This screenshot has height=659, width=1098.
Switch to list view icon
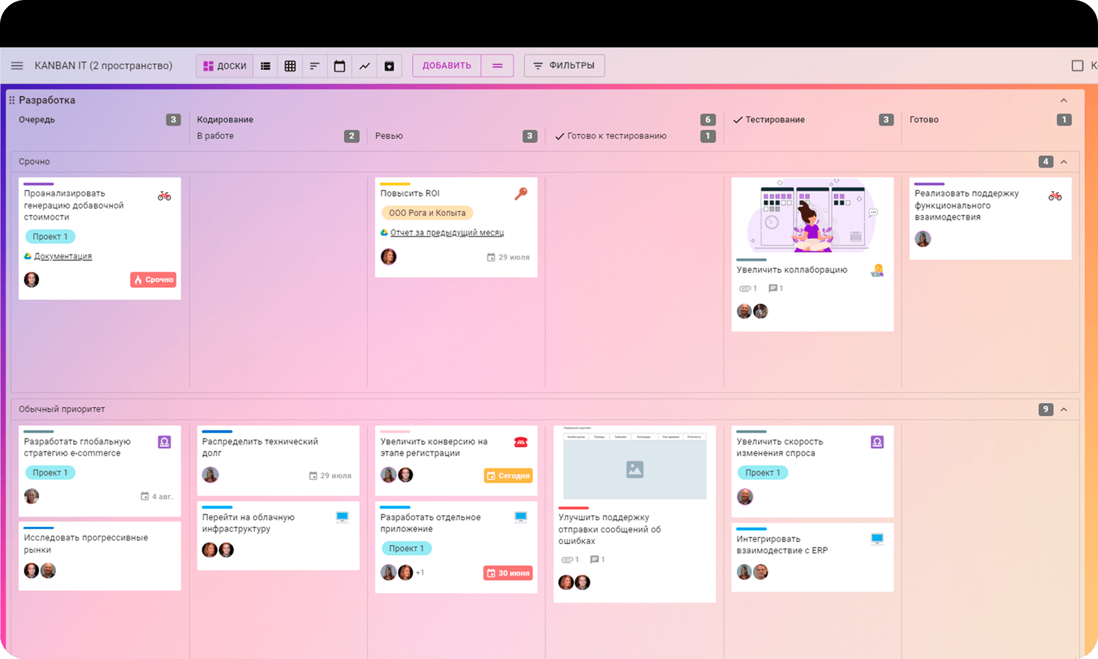click(x=265, y=66)
